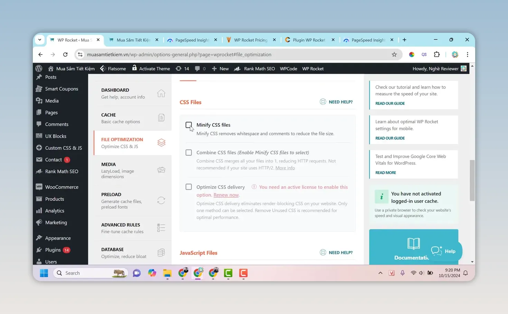Tick the Combine CSS files checkbox

pos(189,153)
